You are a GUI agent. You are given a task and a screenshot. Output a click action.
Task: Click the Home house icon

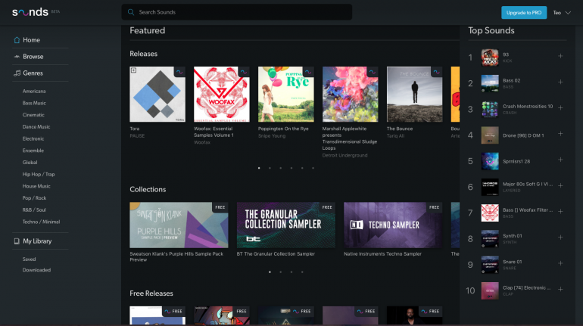(x=17, y=40)
